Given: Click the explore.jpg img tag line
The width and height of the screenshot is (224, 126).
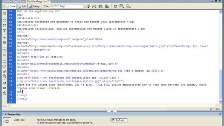Looking at the screenshot, I should click(x=70, y=81).
